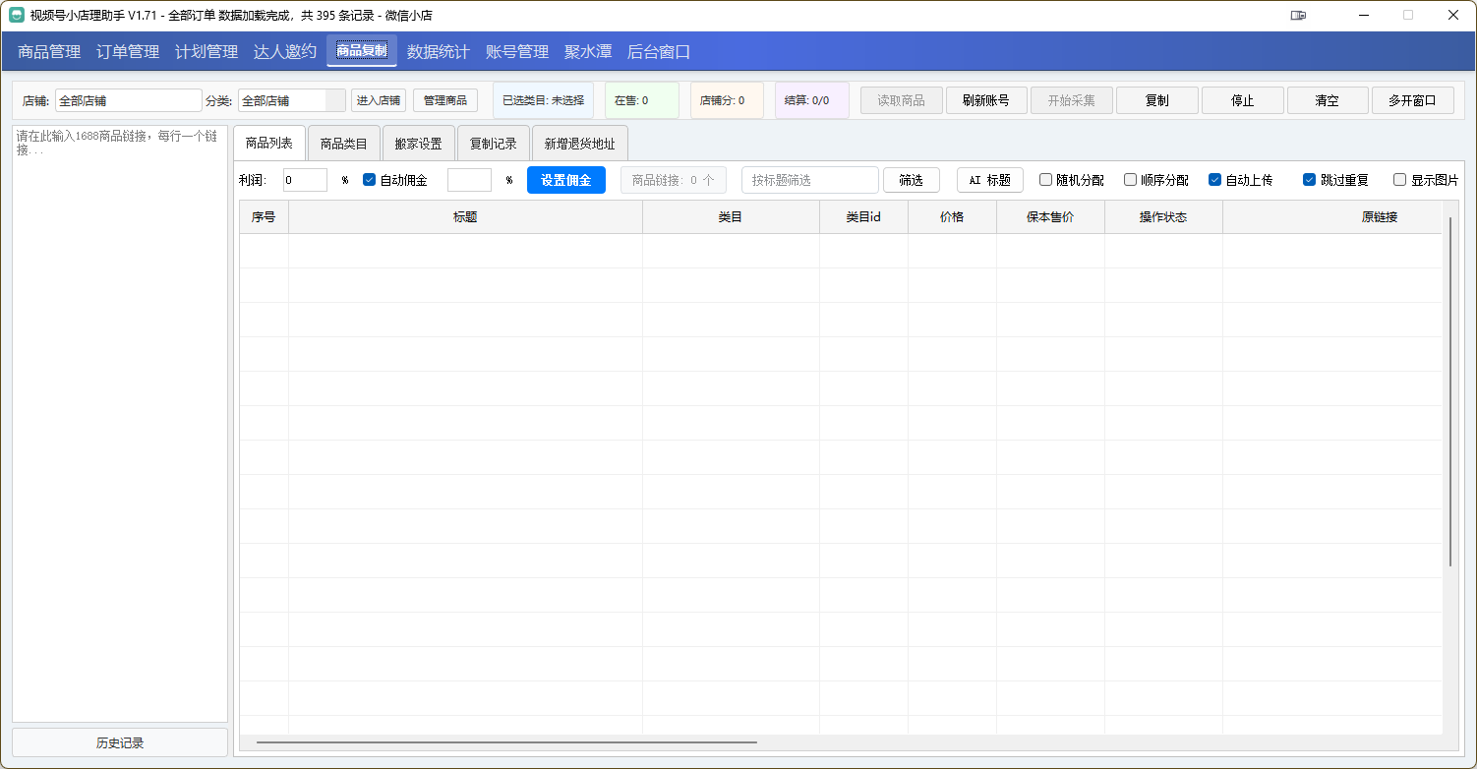
Task: Open the 订单管理 menu
Action: [x=128, y=52]
